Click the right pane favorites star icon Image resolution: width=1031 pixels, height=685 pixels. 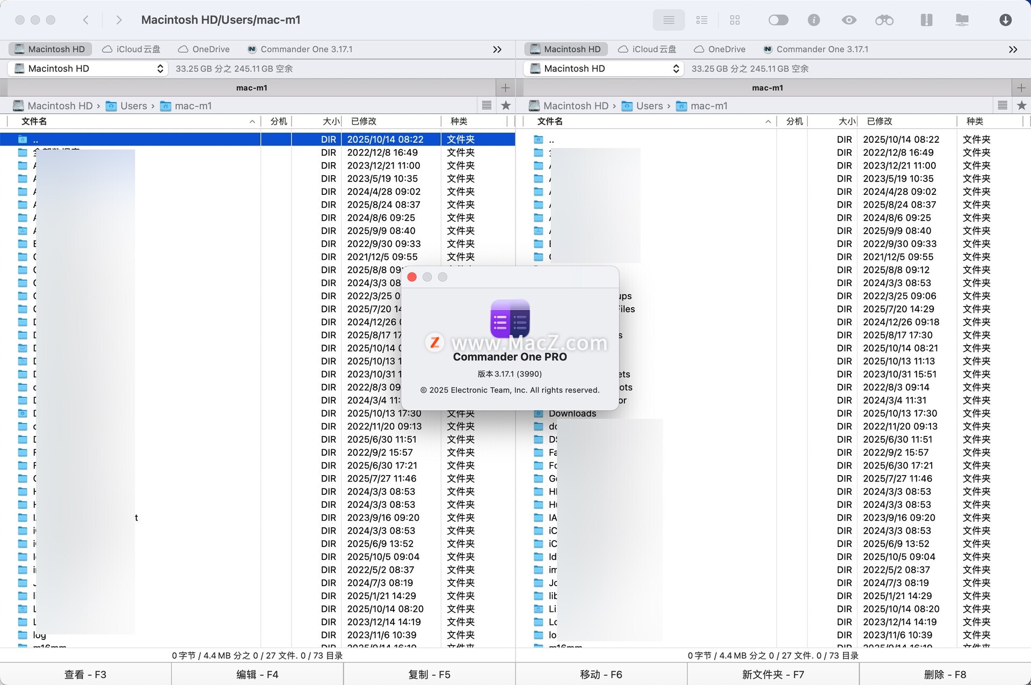1021,106
